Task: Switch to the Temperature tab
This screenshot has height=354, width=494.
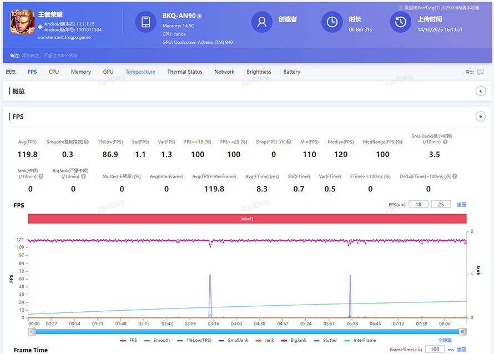Action: 140,72
